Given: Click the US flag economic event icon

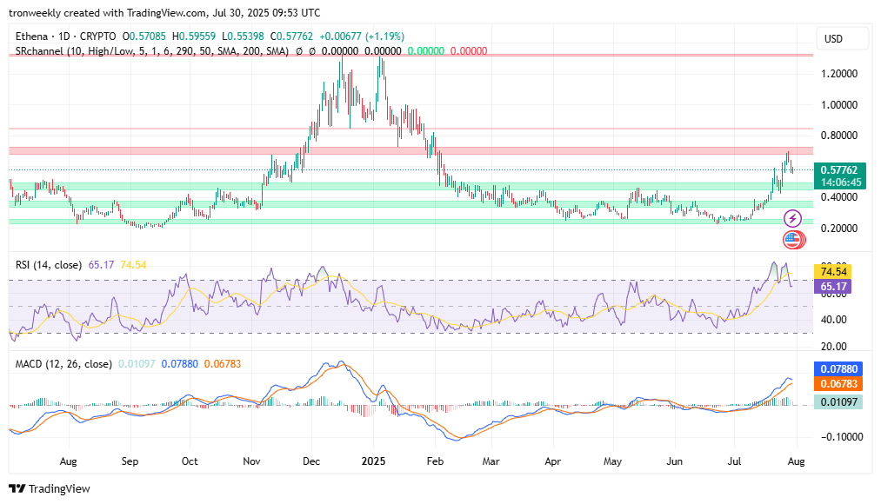Looking at the screenshot, I should [792, 240].
